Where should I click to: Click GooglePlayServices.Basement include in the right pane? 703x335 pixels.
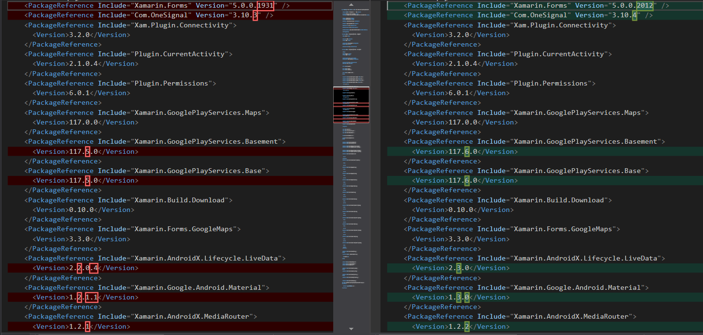pyautogui.click(x=534, y=141)
